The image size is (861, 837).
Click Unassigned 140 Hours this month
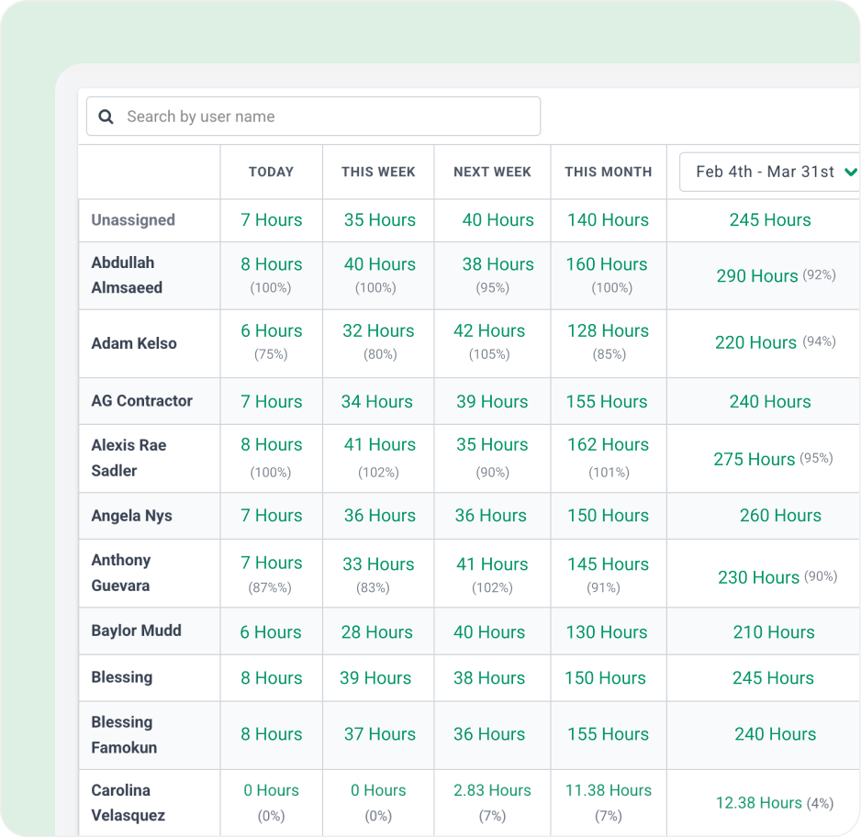608,220
